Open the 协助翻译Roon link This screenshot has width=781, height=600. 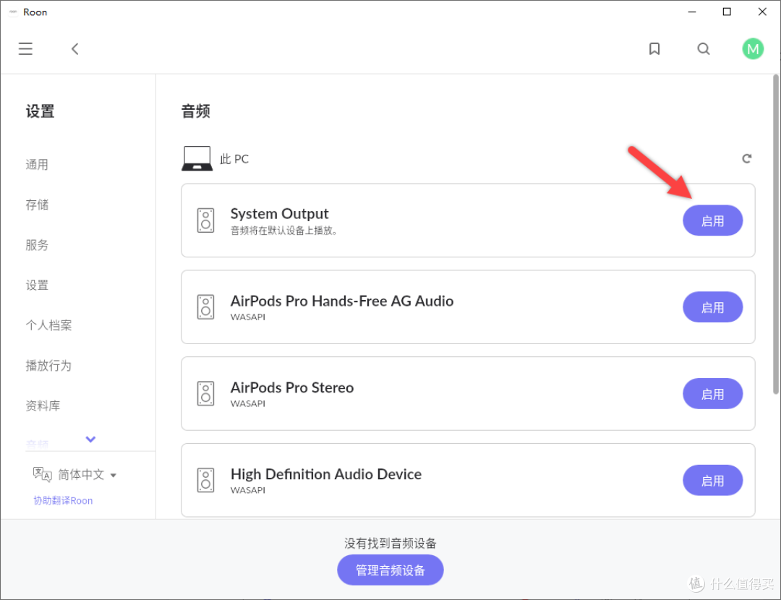click(x=63, y=500)
